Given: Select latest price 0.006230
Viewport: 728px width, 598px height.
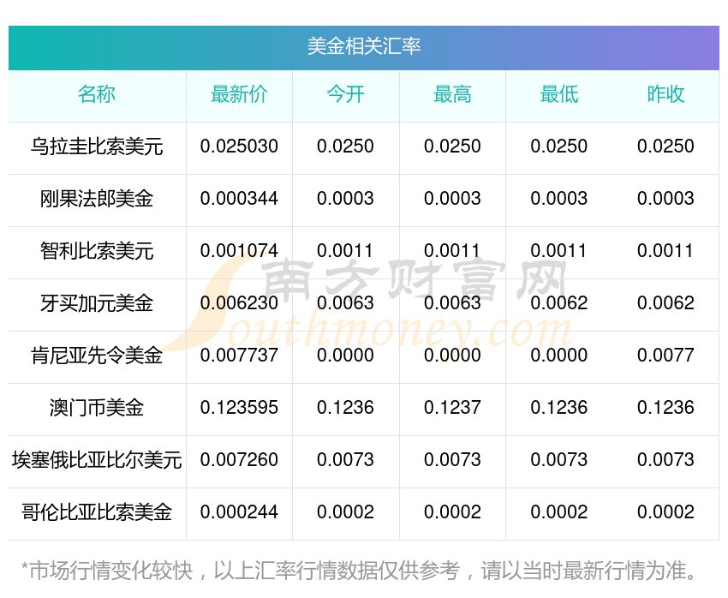Looking at the screenshot, I should [x=239, y=303].
